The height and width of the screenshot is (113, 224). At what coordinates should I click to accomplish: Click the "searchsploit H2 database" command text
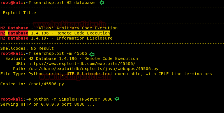pyautogui.click(x=64, y=3)
